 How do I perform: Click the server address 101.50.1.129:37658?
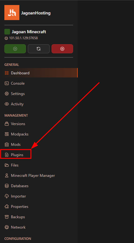(23, 38)
